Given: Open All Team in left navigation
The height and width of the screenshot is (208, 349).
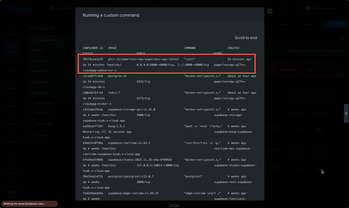Looking at the screenshot, I should tap(11, 170).
